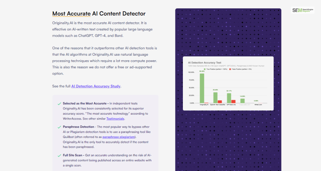The height and width of the screenshot is (171, 321).
Task: Click the False Positive legend text
Action: click(x=242, y=69)
